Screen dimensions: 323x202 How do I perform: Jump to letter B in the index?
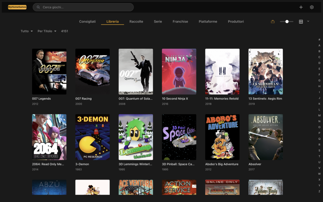point(319,51)
